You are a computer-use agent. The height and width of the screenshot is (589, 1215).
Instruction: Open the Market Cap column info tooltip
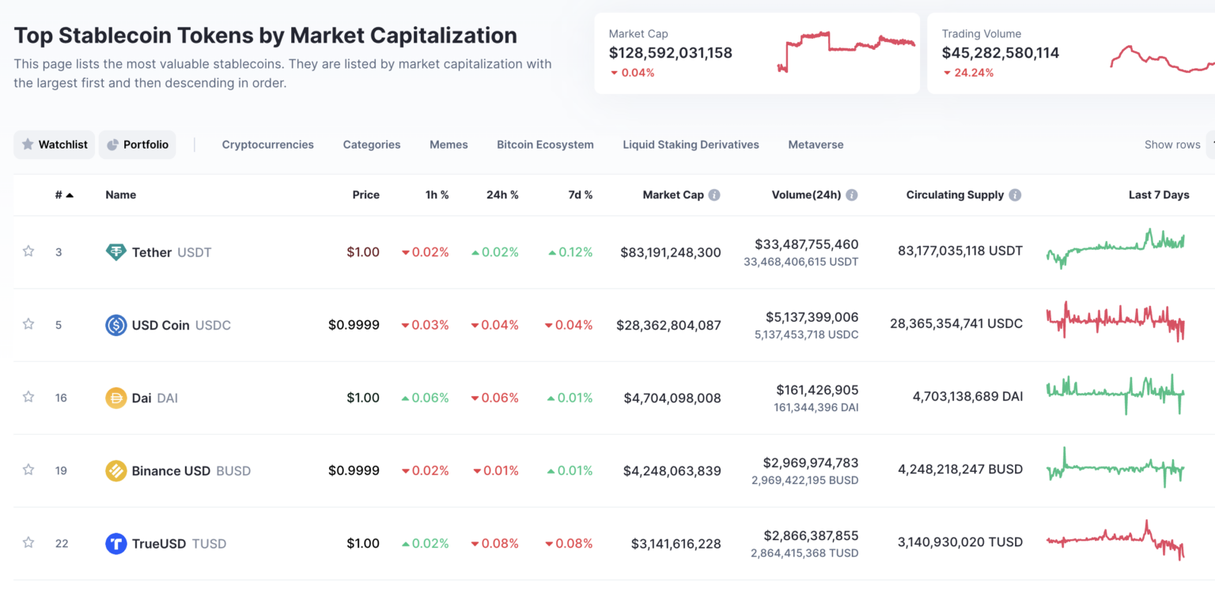[x=716, y=194]
